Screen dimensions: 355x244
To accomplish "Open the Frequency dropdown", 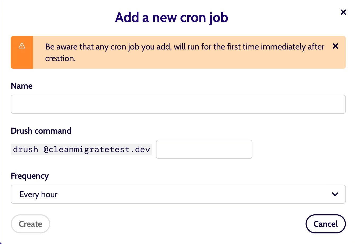I will (x=178, y=194).
